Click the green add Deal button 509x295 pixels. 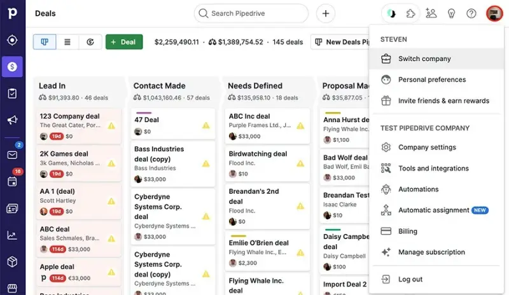click(124, 42)
